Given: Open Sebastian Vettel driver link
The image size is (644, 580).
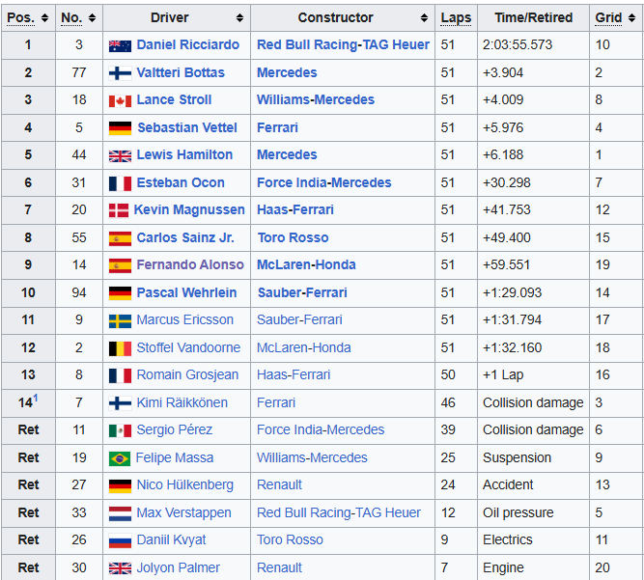Looking at the screenshot, I should [187, 127].
